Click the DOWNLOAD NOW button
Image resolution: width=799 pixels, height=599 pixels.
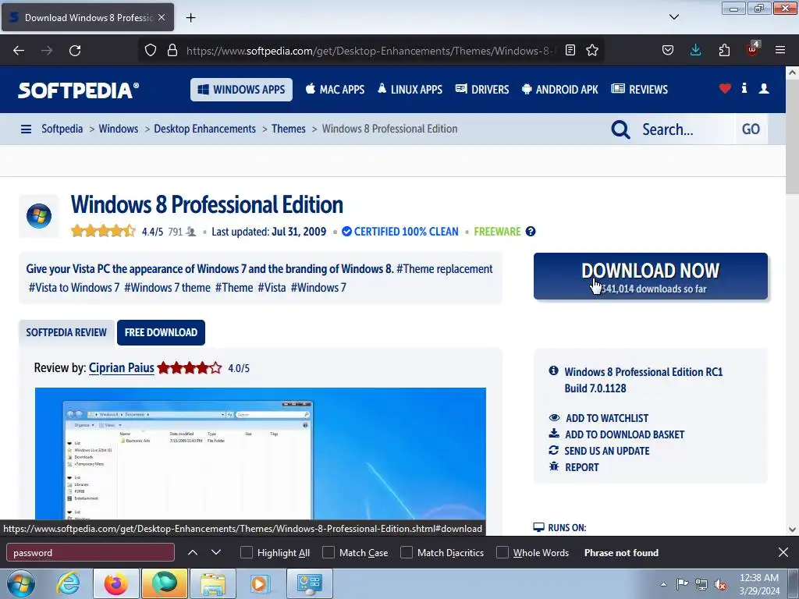click(650, 276)
